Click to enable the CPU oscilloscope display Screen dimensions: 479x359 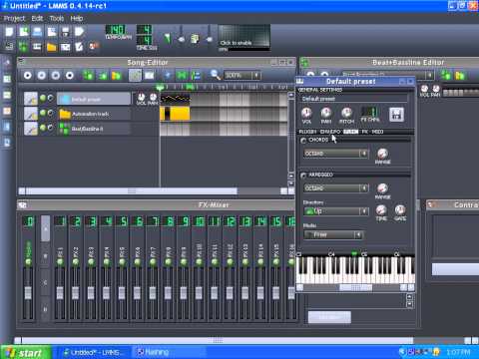tap(243, 38)
